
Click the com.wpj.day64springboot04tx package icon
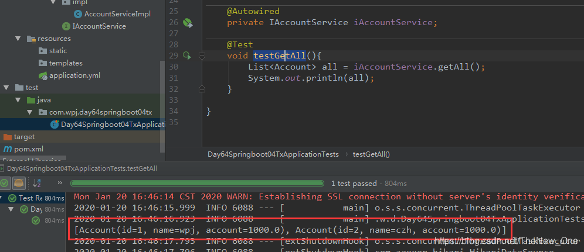pyautogui.click(x=43, y=112)
